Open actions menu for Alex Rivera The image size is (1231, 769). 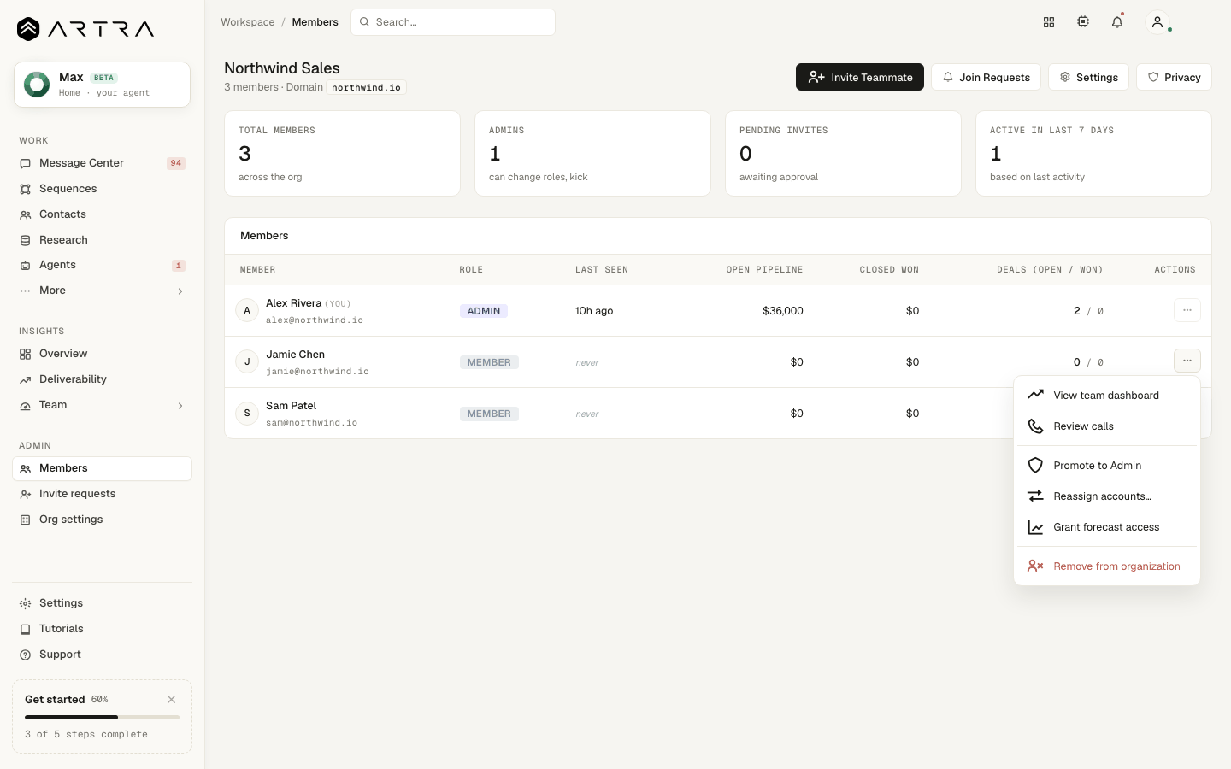tap(1187, 310)
